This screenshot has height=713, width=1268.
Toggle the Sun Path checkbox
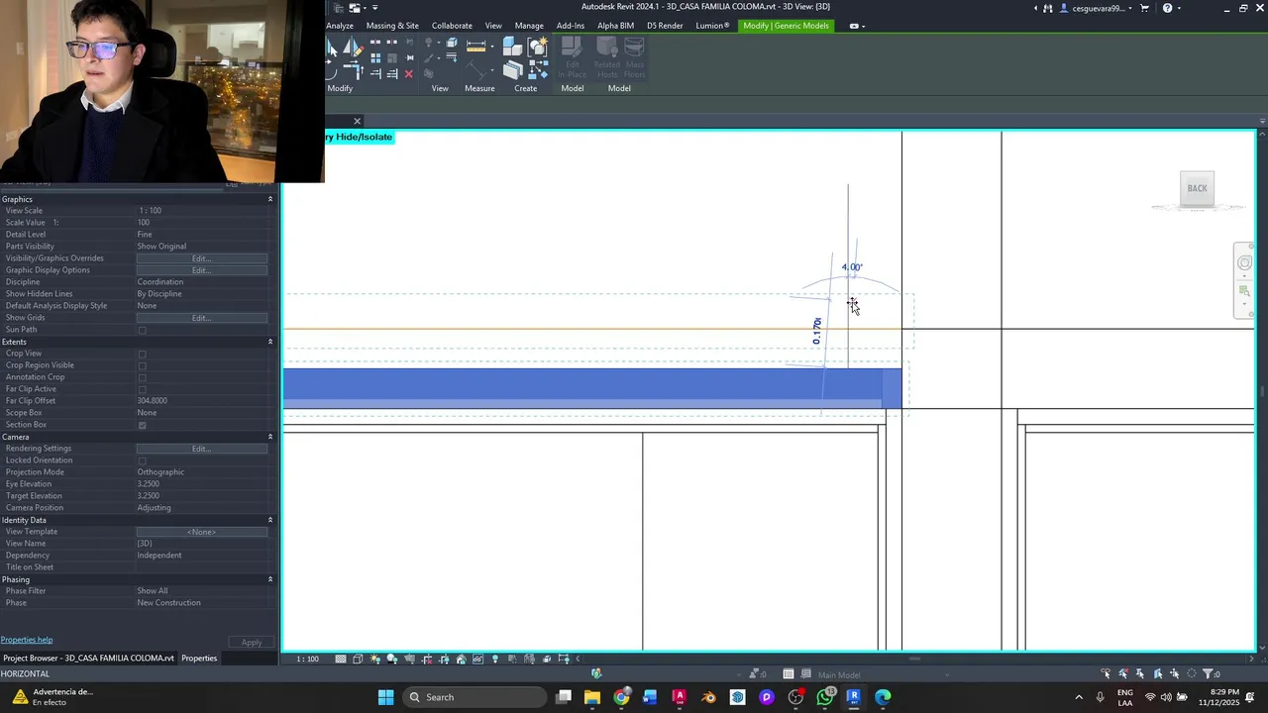click(x=142, y=330)
